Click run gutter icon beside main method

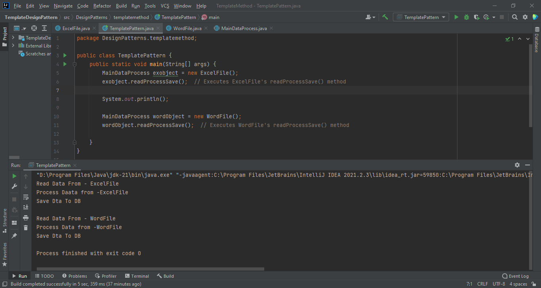click(x=65, y=64)
